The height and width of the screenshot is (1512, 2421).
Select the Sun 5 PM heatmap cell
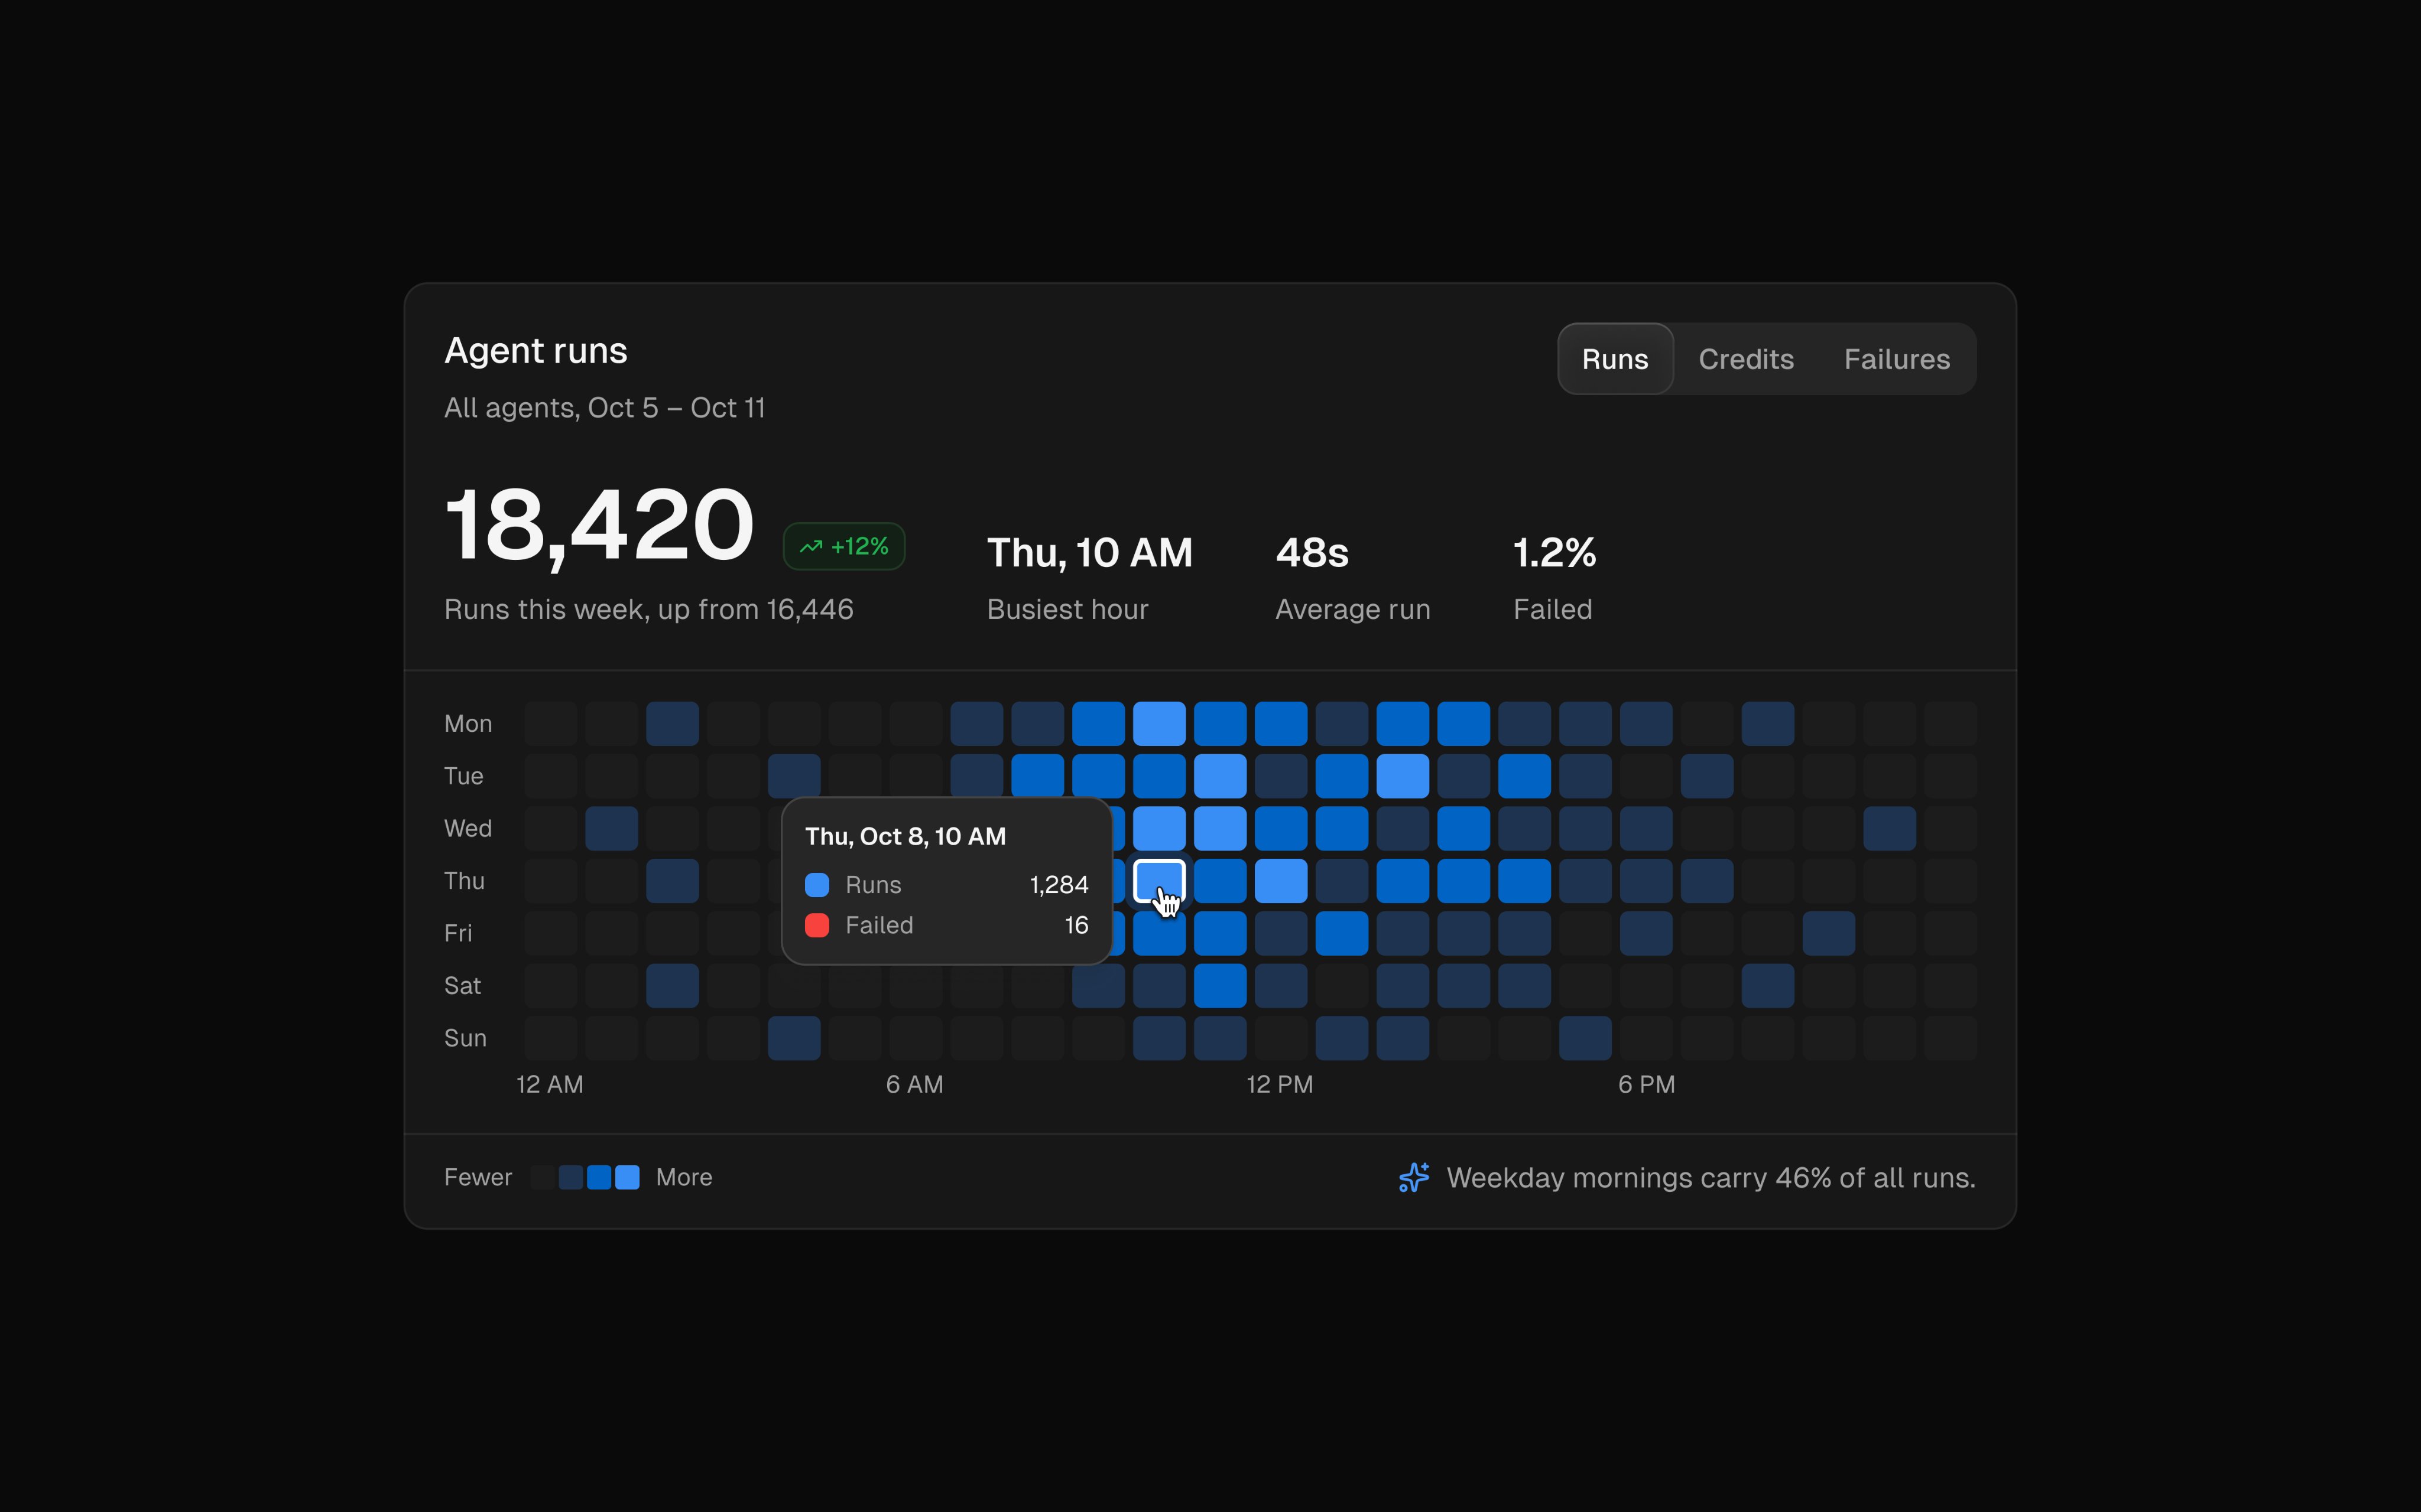[x=1586, y=1038]
